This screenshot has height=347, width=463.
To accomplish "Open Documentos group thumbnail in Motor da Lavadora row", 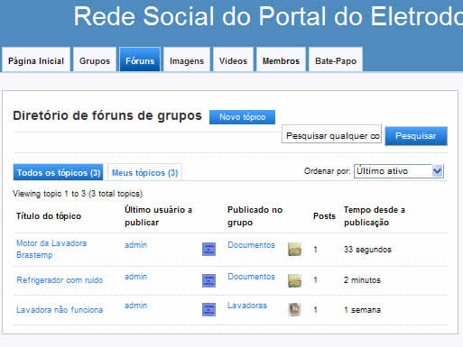I will [x=294, y=249].
